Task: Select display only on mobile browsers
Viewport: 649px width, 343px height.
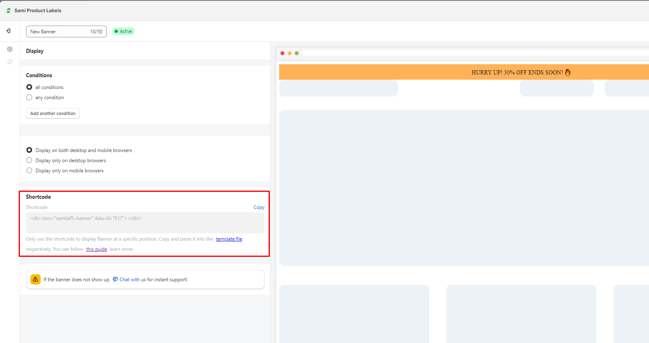Action: pos(29,171)
